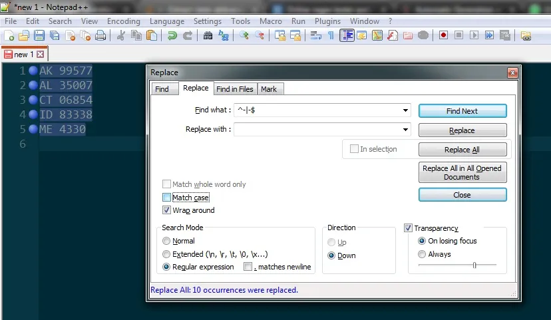Save the document with floppy disk icon
Screen dimensions: 551x320
(x=39, y=35)
